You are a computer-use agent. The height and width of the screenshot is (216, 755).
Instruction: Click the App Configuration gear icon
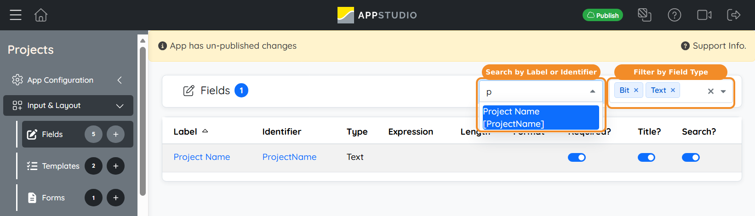(17, 80)
